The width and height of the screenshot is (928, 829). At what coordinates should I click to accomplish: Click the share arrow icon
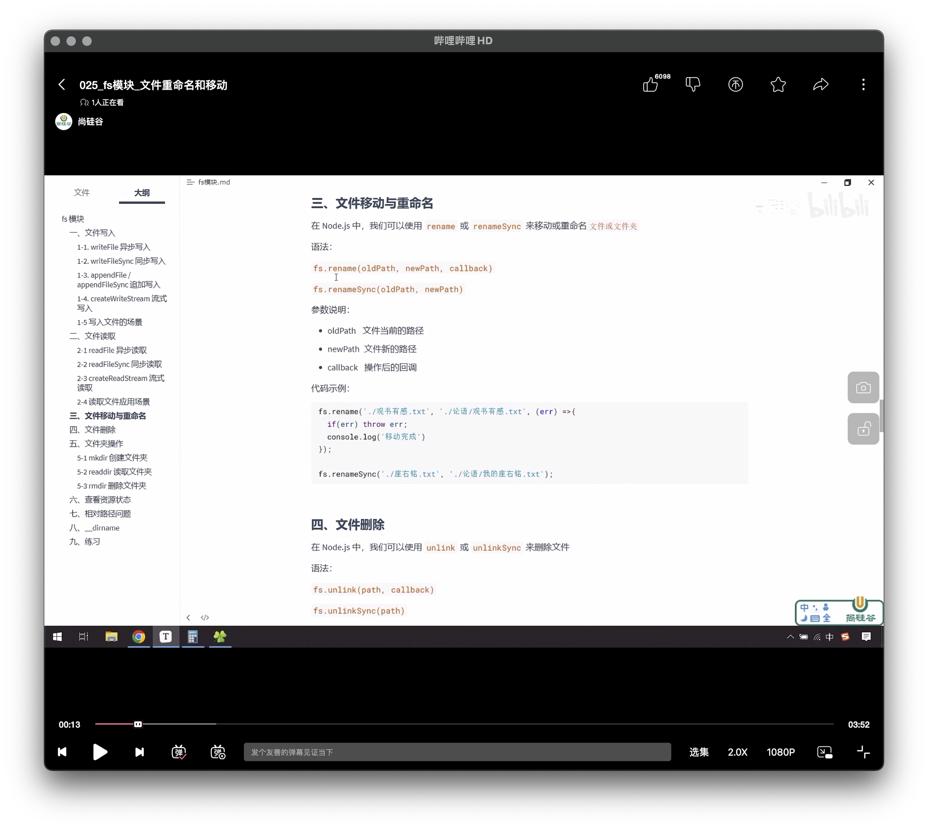point(820,85)
